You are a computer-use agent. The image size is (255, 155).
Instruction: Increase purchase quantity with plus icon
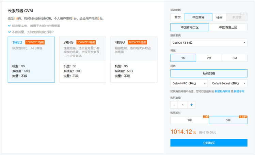(x=192, y=105)
